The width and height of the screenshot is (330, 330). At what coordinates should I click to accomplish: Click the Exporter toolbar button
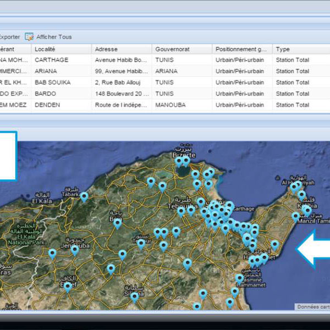[9, 37]
